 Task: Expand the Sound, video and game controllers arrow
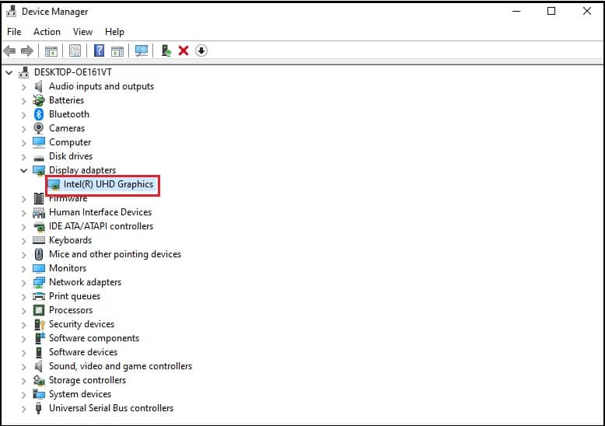coord(24,366)
